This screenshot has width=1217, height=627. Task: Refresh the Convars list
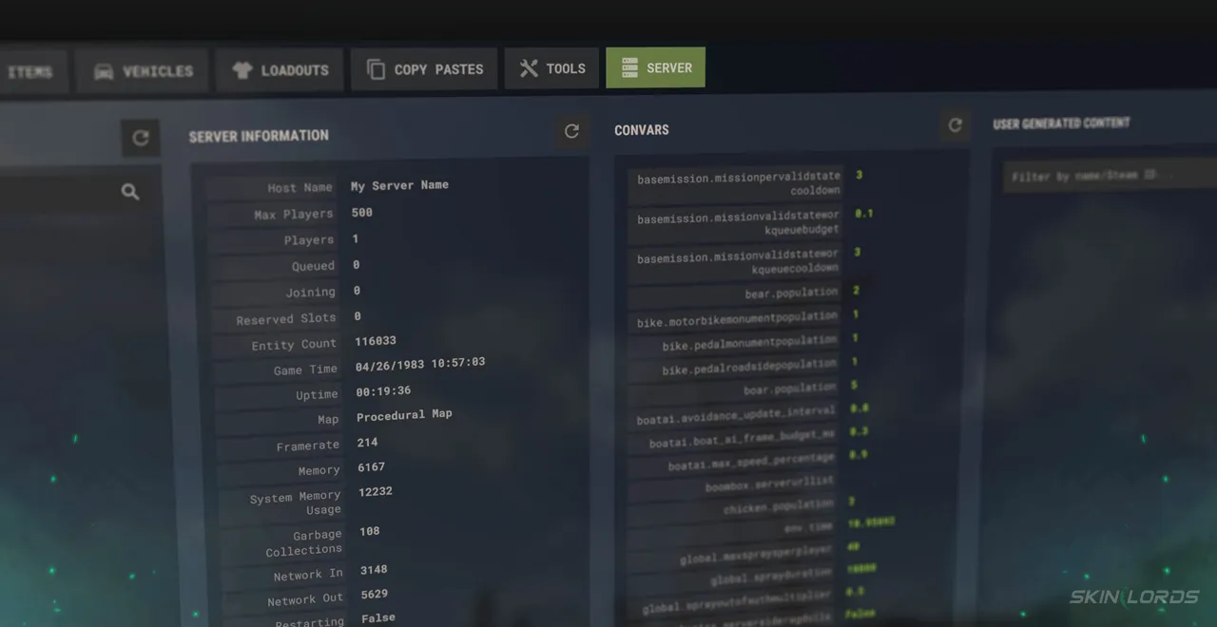(x=955, y=124)
